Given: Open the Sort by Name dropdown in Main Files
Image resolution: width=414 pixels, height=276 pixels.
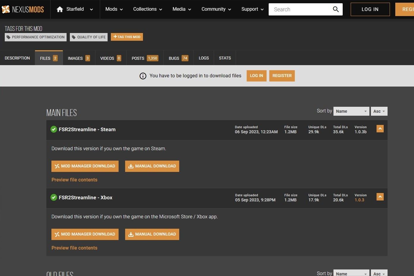Looking at the screenshot, I should point(351,111).
